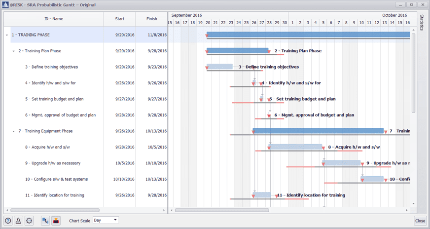
Task: Toggle the orange-blue chart display icon
Action: point(56,221)
